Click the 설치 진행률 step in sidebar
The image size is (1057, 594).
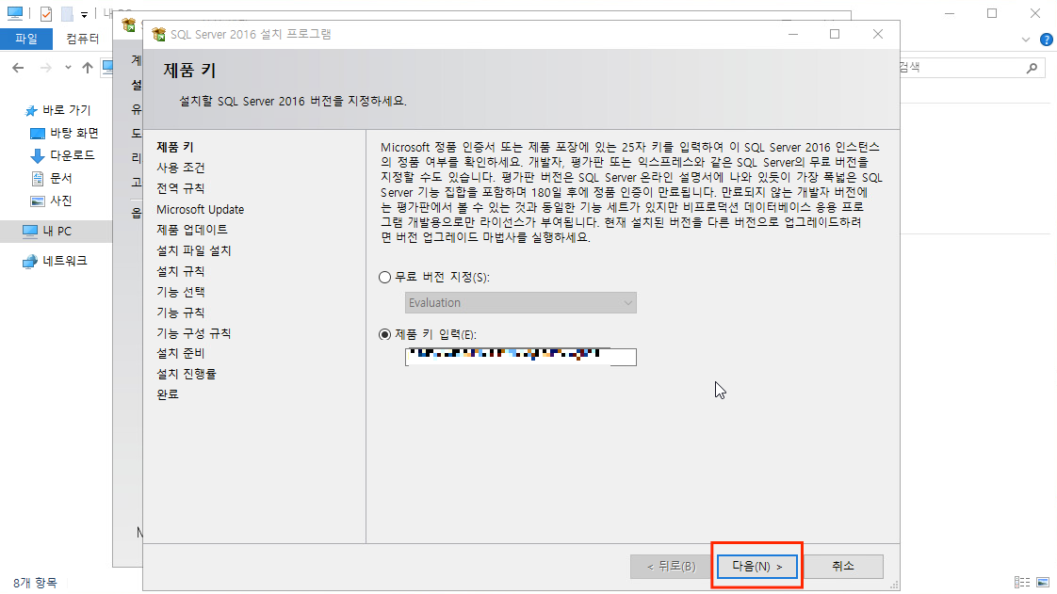187,374
